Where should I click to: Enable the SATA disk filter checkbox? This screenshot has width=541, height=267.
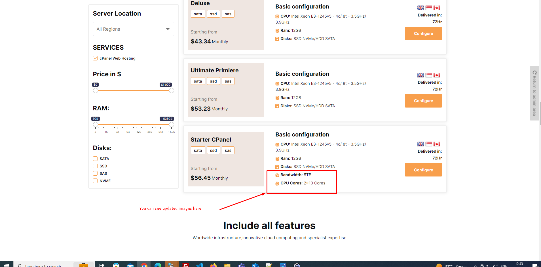[95, 159]
